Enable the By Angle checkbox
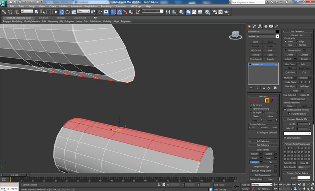The height and width of the screenshot is (191, 315). [251, 112]
